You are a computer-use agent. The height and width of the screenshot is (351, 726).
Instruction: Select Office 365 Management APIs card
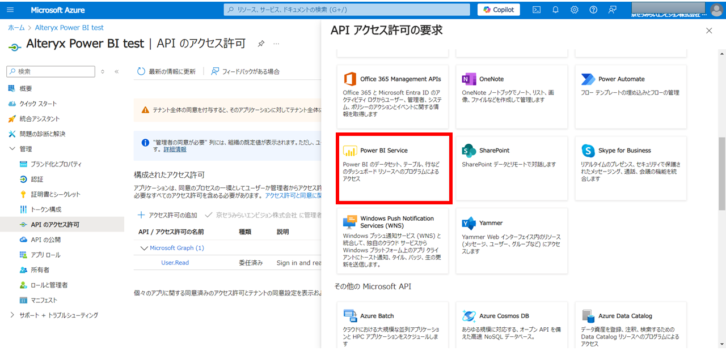pyautogui.click(x=392, y=97)
